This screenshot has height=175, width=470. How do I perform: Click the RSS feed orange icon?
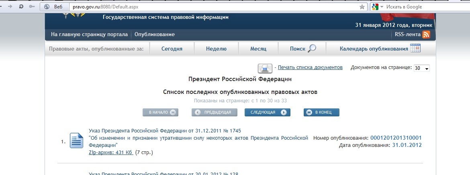[x=426, y=35]
